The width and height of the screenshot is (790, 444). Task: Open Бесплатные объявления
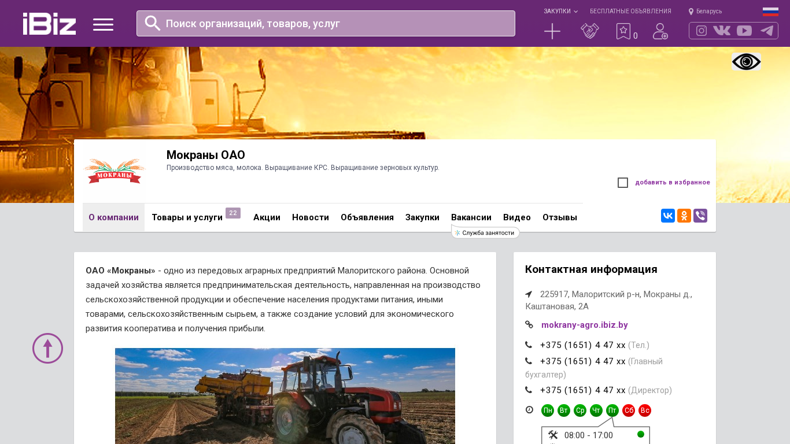[x=630, y=11]
